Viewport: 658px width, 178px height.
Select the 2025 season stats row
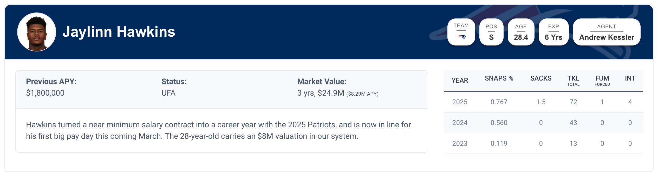(543, 102)
